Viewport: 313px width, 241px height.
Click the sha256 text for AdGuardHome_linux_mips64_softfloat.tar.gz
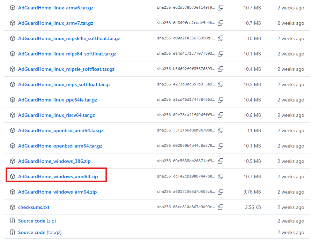click(x=186, y=54)
